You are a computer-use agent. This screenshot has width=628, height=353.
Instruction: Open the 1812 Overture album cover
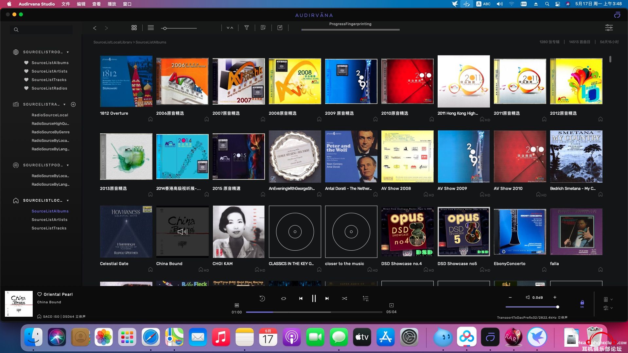pos(126,81)
